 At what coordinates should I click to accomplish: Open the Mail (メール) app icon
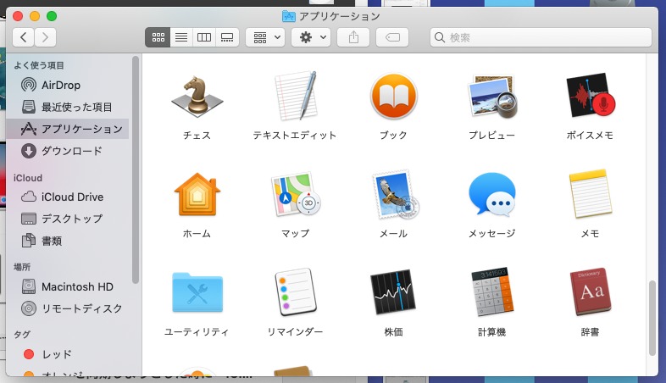coord(395,195)
